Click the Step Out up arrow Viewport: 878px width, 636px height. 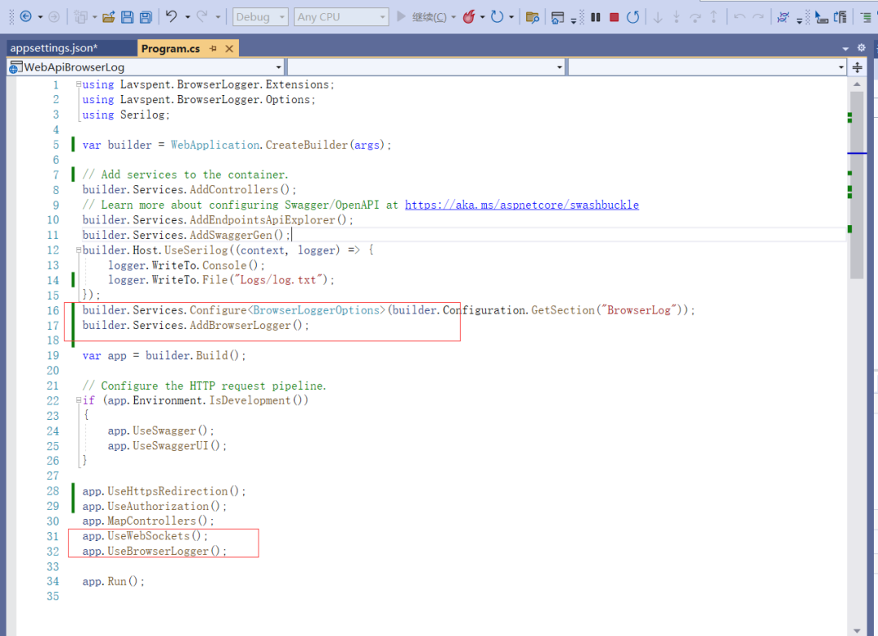pos(714,17)
